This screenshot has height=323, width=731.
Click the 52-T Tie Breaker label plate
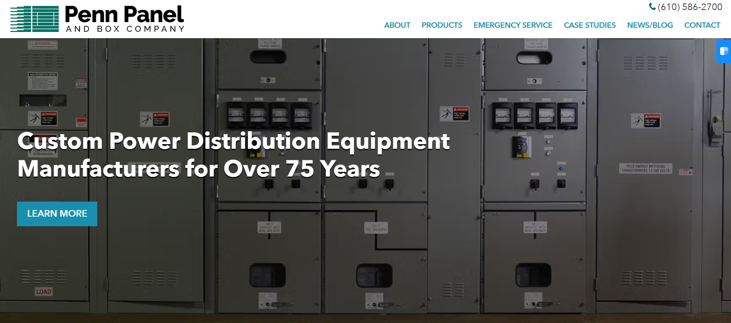pyautogui.click(x=376, y=228)
